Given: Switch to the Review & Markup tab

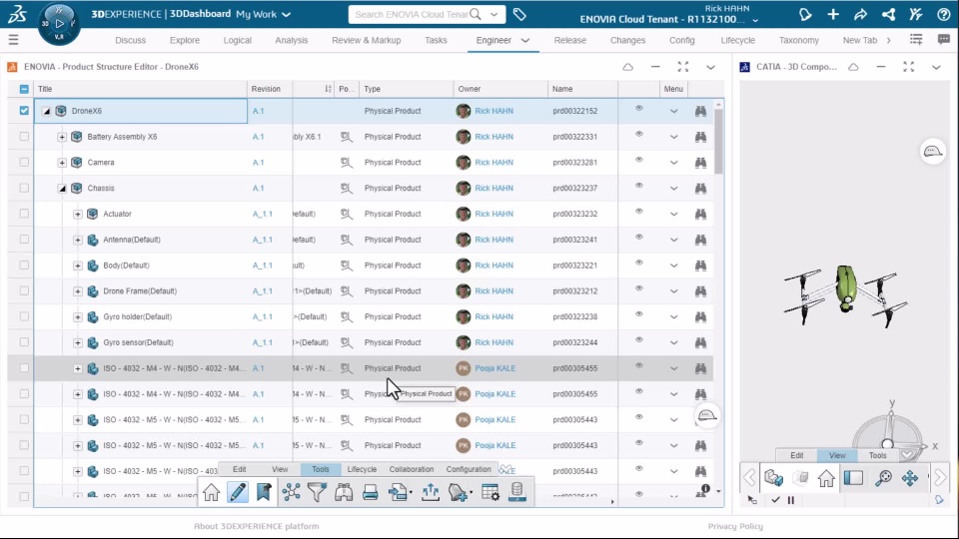Looking at the screenshot, I should click(x=367, y=40).
